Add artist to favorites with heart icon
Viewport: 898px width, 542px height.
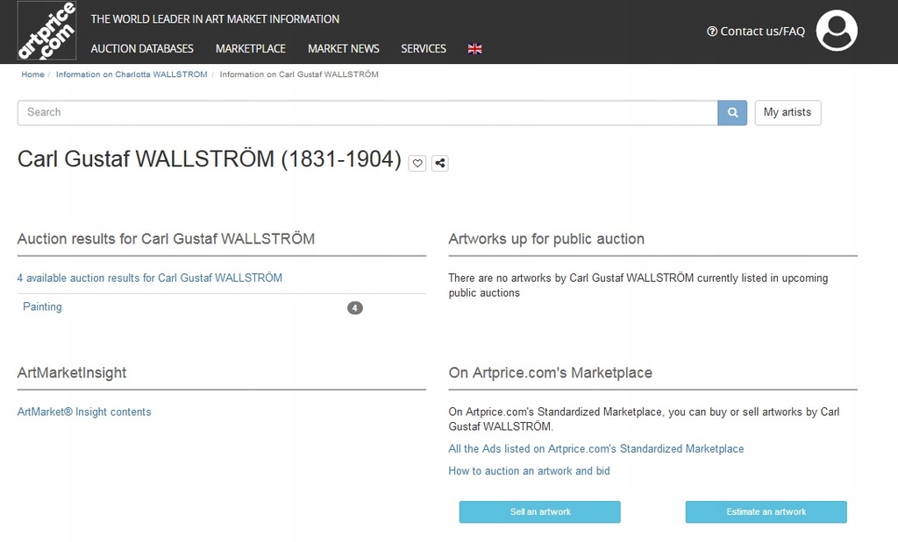[x=417, y=164]
